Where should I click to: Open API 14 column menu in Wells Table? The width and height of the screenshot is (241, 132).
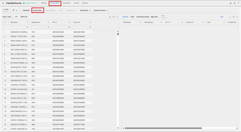69,22
